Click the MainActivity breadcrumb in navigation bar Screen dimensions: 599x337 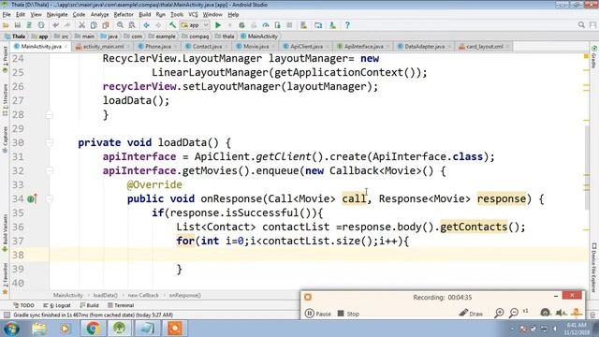point(259,37)
